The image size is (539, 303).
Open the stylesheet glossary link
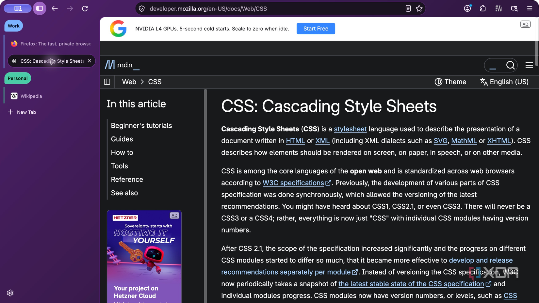pos(350,129)
